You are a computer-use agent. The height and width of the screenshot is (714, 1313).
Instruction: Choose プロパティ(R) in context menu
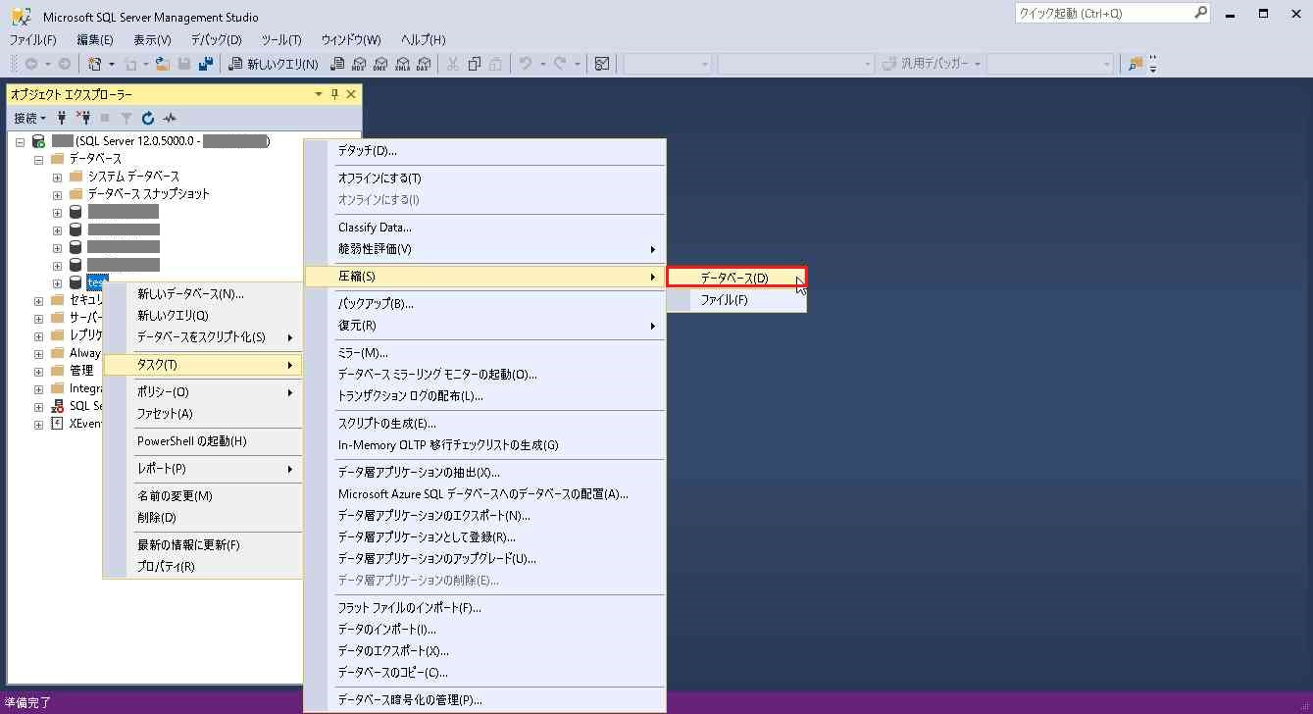coord(203,567)
